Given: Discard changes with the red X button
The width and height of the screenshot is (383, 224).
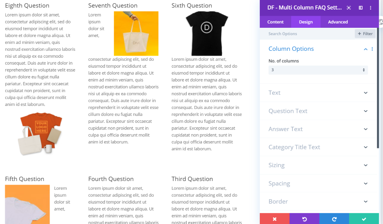Looking at the screenshot, I should pyautogui.click(x=275, y=219).
